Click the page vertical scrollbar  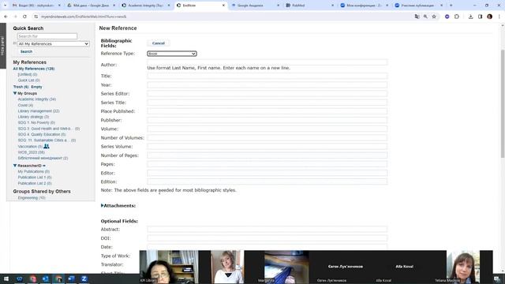tap(503, 103)
